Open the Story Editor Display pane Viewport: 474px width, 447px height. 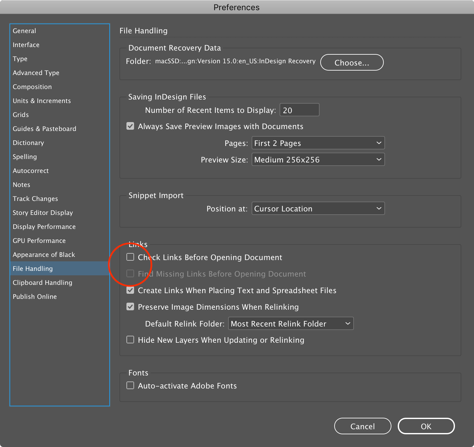pos(43,212)
